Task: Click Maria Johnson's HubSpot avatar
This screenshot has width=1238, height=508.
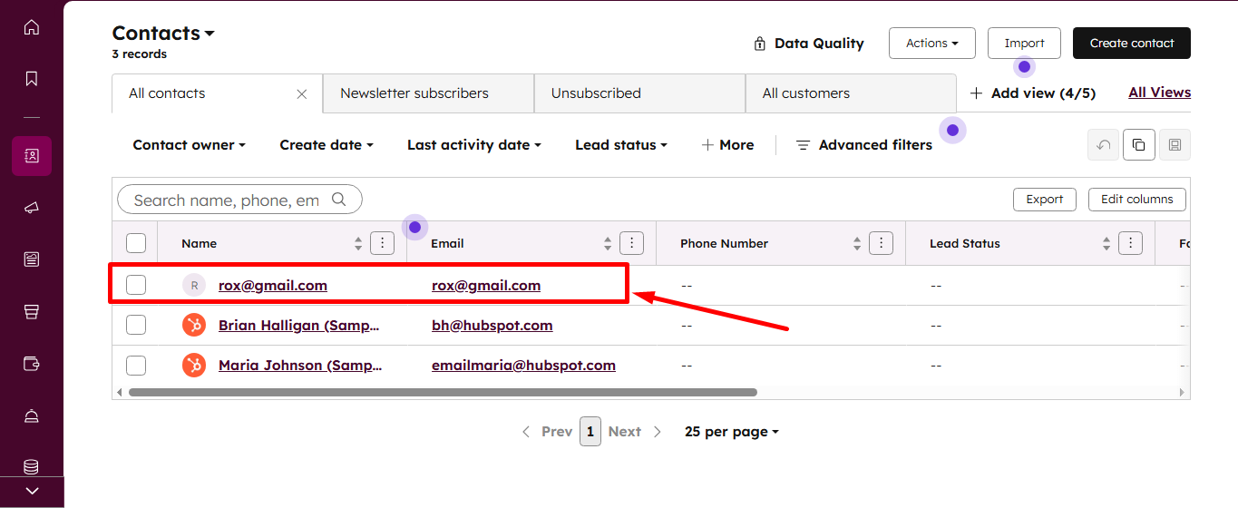Action: (194, 365)
